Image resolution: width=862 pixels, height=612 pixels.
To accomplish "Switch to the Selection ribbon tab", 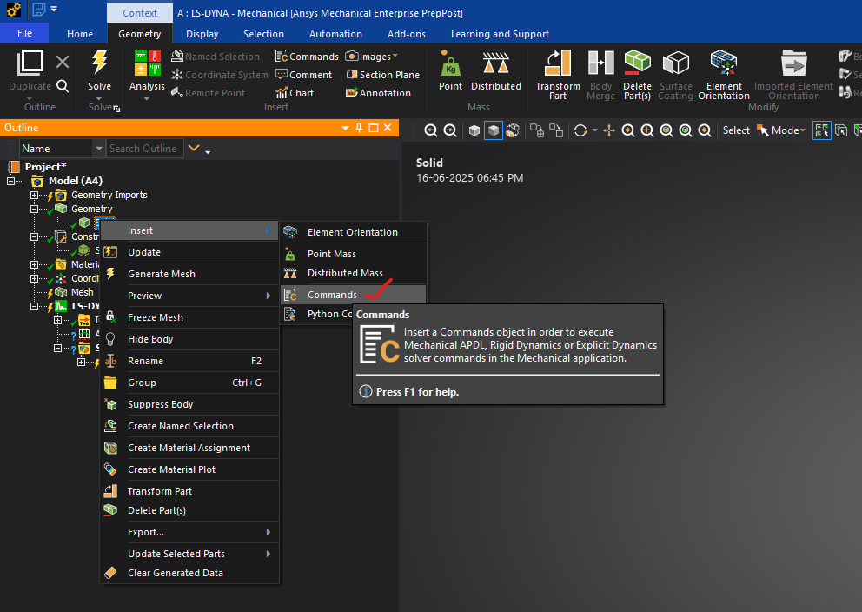I will coord(263,34).
